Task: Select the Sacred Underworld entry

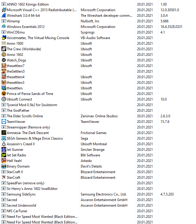Action: (21, 205)
